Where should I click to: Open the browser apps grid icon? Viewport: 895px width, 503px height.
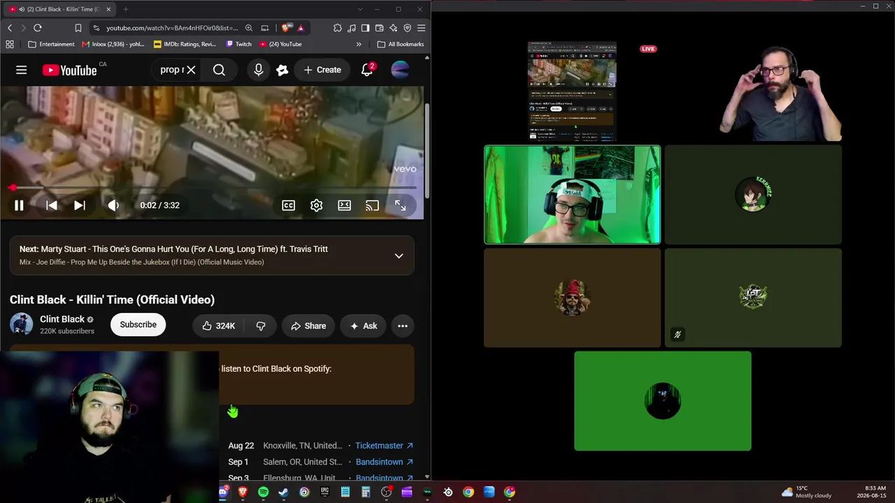(10, 44)
